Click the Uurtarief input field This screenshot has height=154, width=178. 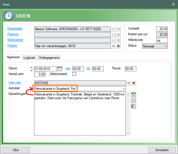[162, 29]
